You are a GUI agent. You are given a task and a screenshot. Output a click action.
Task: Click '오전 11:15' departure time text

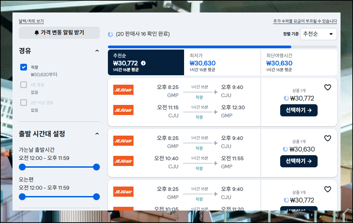(168, 107)
